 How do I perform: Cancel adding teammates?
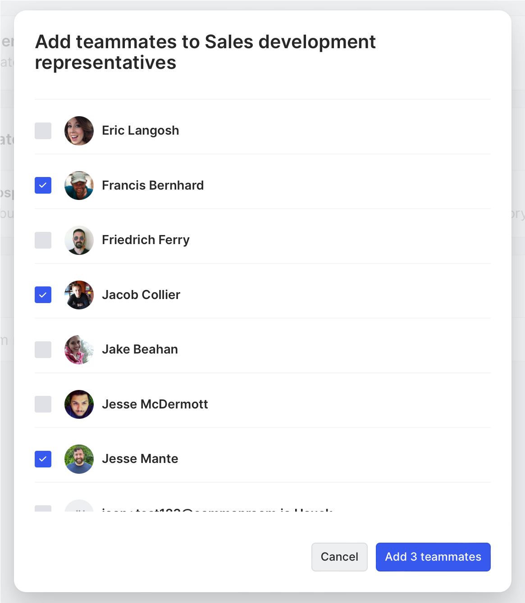[x=339, y=557]
